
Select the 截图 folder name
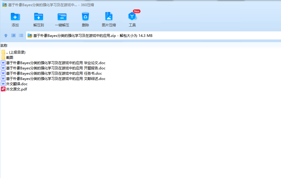pos(10,58)
